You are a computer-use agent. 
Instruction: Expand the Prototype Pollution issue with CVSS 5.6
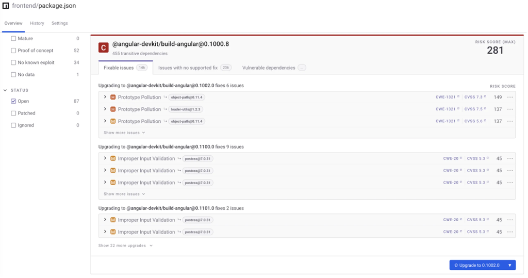pos(105,121)
